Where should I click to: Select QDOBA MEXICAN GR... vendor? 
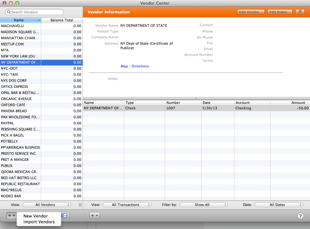tap(41, 172)
